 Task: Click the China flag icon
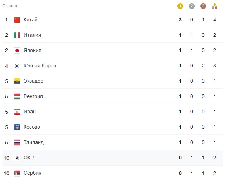pyautogui.click(x=17, y=20)
